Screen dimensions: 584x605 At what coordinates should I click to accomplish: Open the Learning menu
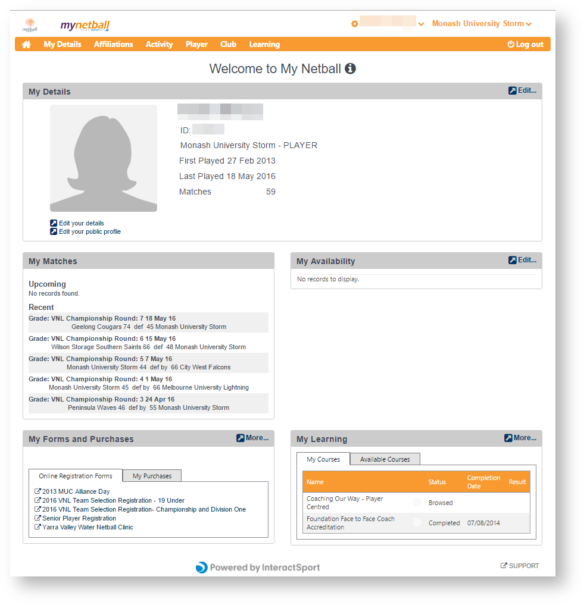click(x=264, y=45)
